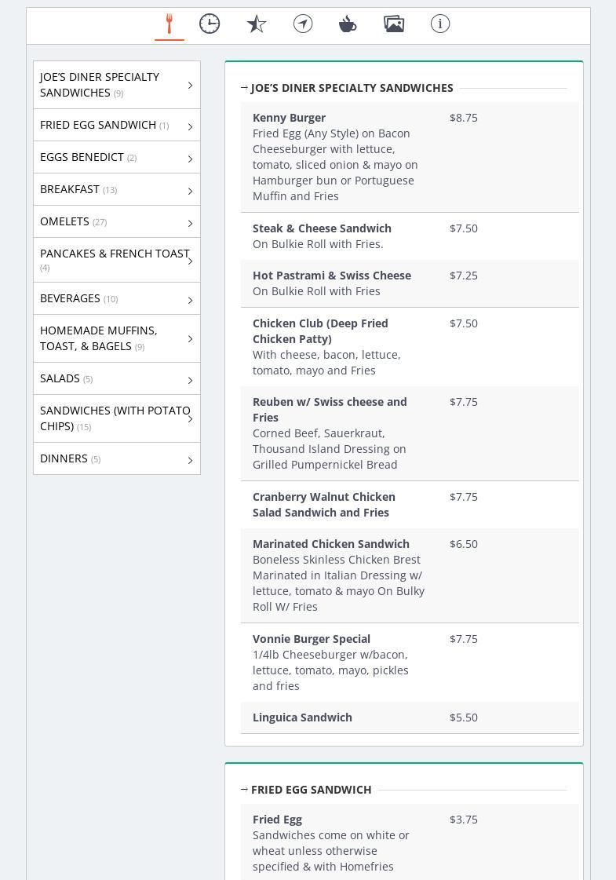Open the menu tab with the fork icon
The height and width of the screenshot is (880, 616).
tap(169, 24)
